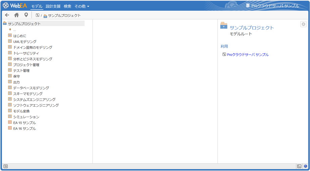
Task: Go up a level via the ... row
Action: coord(14,30)
